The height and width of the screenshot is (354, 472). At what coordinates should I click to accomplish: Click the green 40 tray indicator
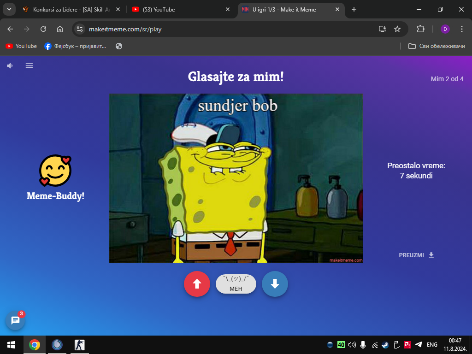(341, 345)
